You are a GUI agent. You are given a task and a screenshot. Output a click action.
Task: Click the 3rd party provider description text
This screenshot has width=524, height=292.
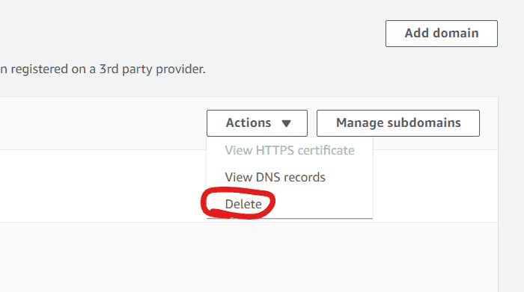coord(103,69)
